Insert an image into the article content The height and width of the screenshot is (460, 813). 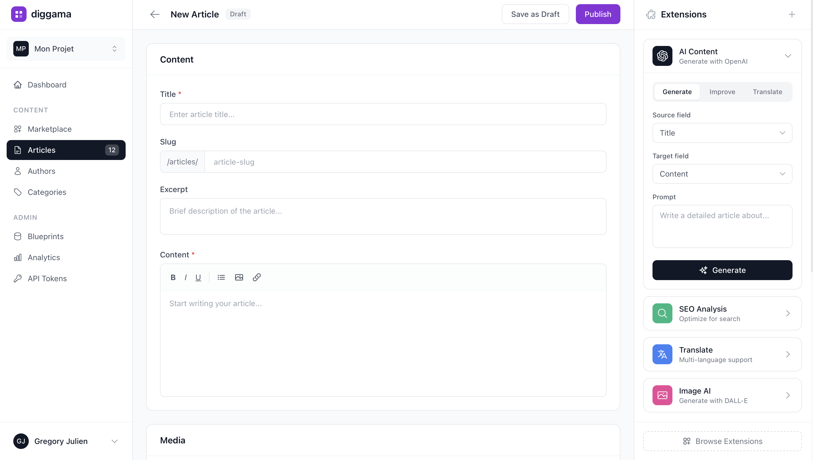point(239,277)
